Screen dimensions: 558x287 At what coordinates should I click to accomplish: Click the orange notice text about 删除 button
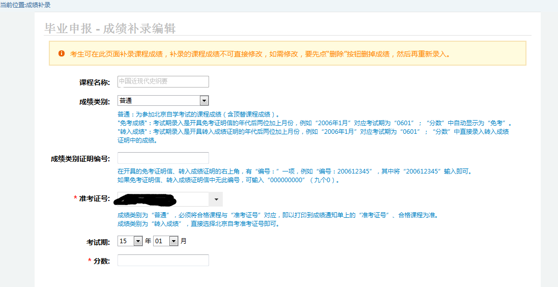pyautogui.click(x=259, y=53)
